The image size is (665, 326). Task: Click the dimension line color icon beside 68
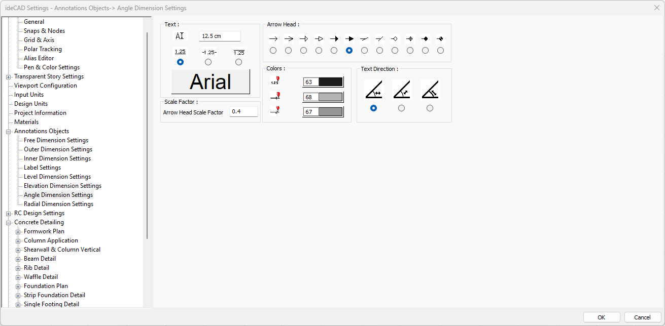(275, 96)
